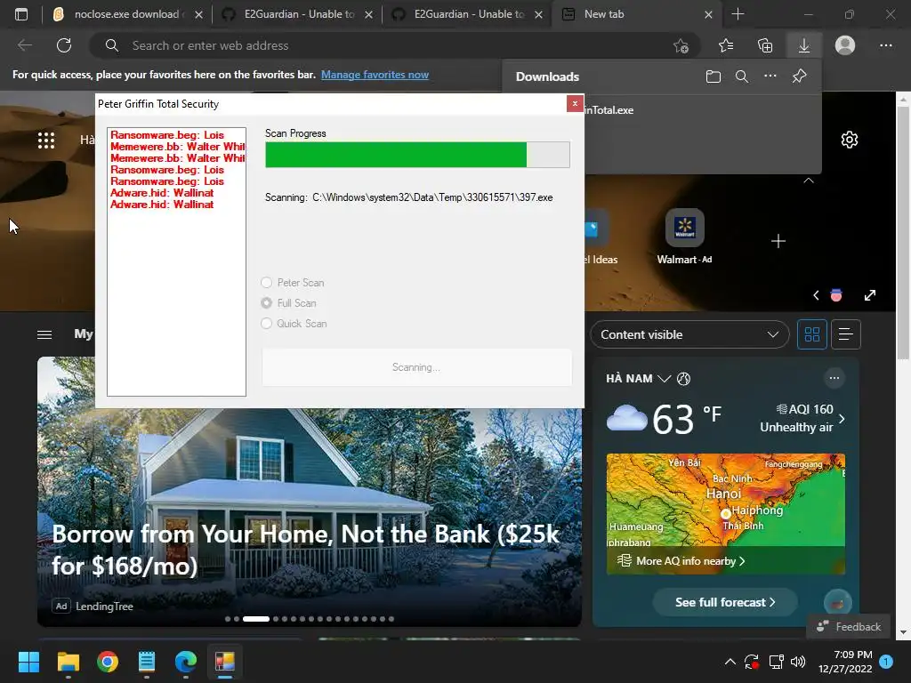Close Peter Griffin Total Security window
This screenshot has width=911, height=683.
[575, 103]
